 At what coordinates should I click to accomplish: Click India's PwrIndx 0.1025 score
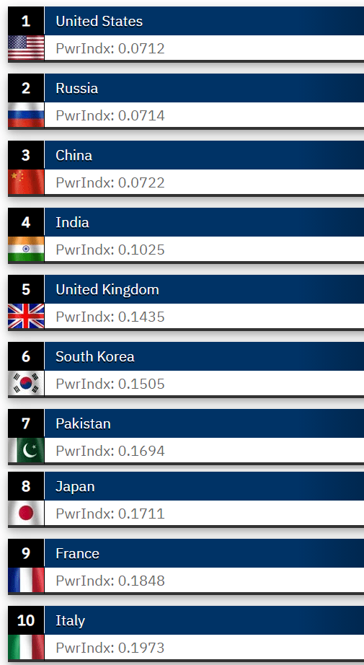point(110,250)
